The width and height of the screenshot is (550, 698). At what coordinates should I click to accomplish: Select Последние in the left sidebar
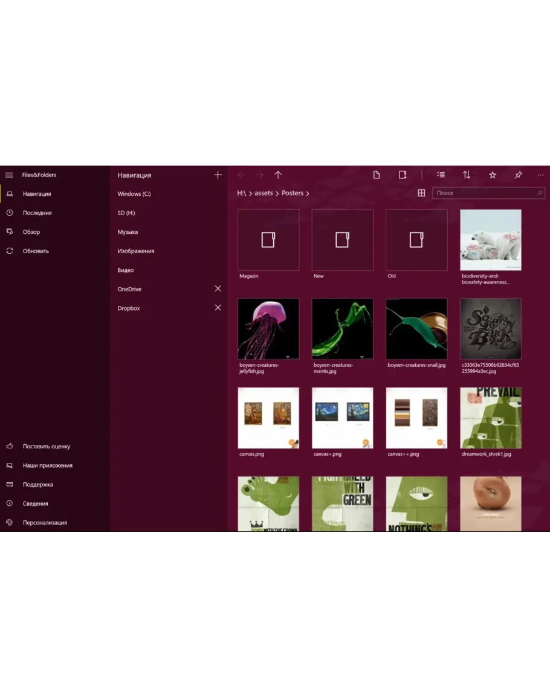click(x=37, y=213)
